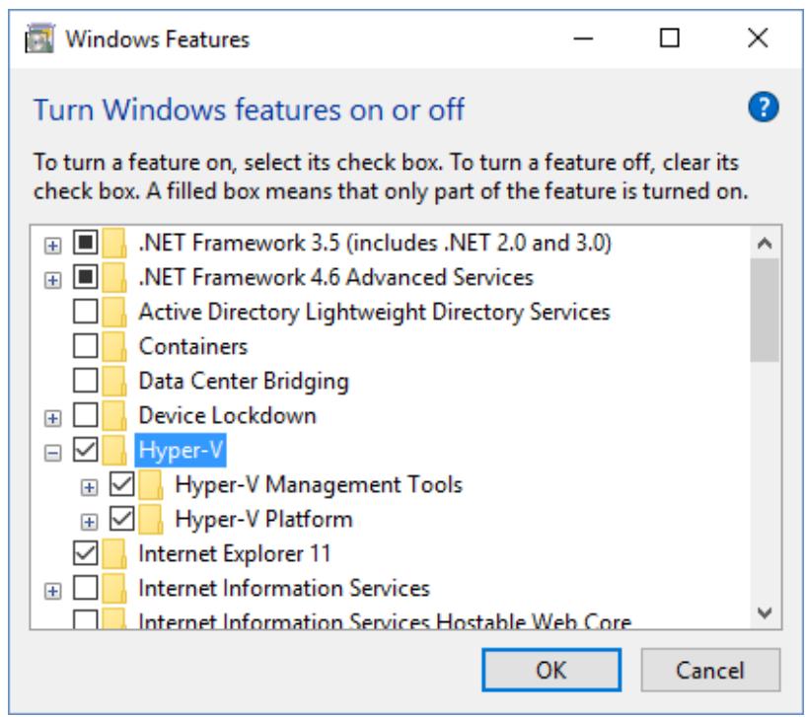The image size is (806, 717).
Task: Select the .NET Framework 4.6 Advanced Services item
Action: pos(336,277)
